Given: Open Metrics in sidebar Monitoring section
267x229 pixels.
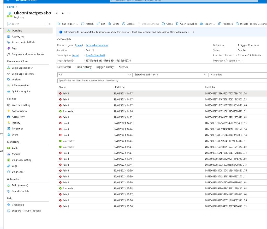Looking at the screenshot, I should [x=16, y=154].
